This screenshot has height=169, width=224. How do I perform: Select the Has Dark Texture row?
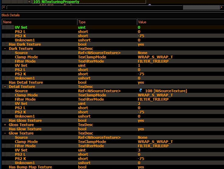(113, 44)
